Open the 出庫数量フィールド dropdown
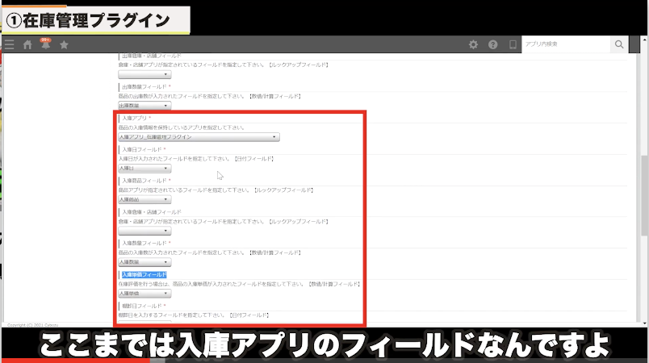The image size is (649, 363). click(x=144, y=106)
